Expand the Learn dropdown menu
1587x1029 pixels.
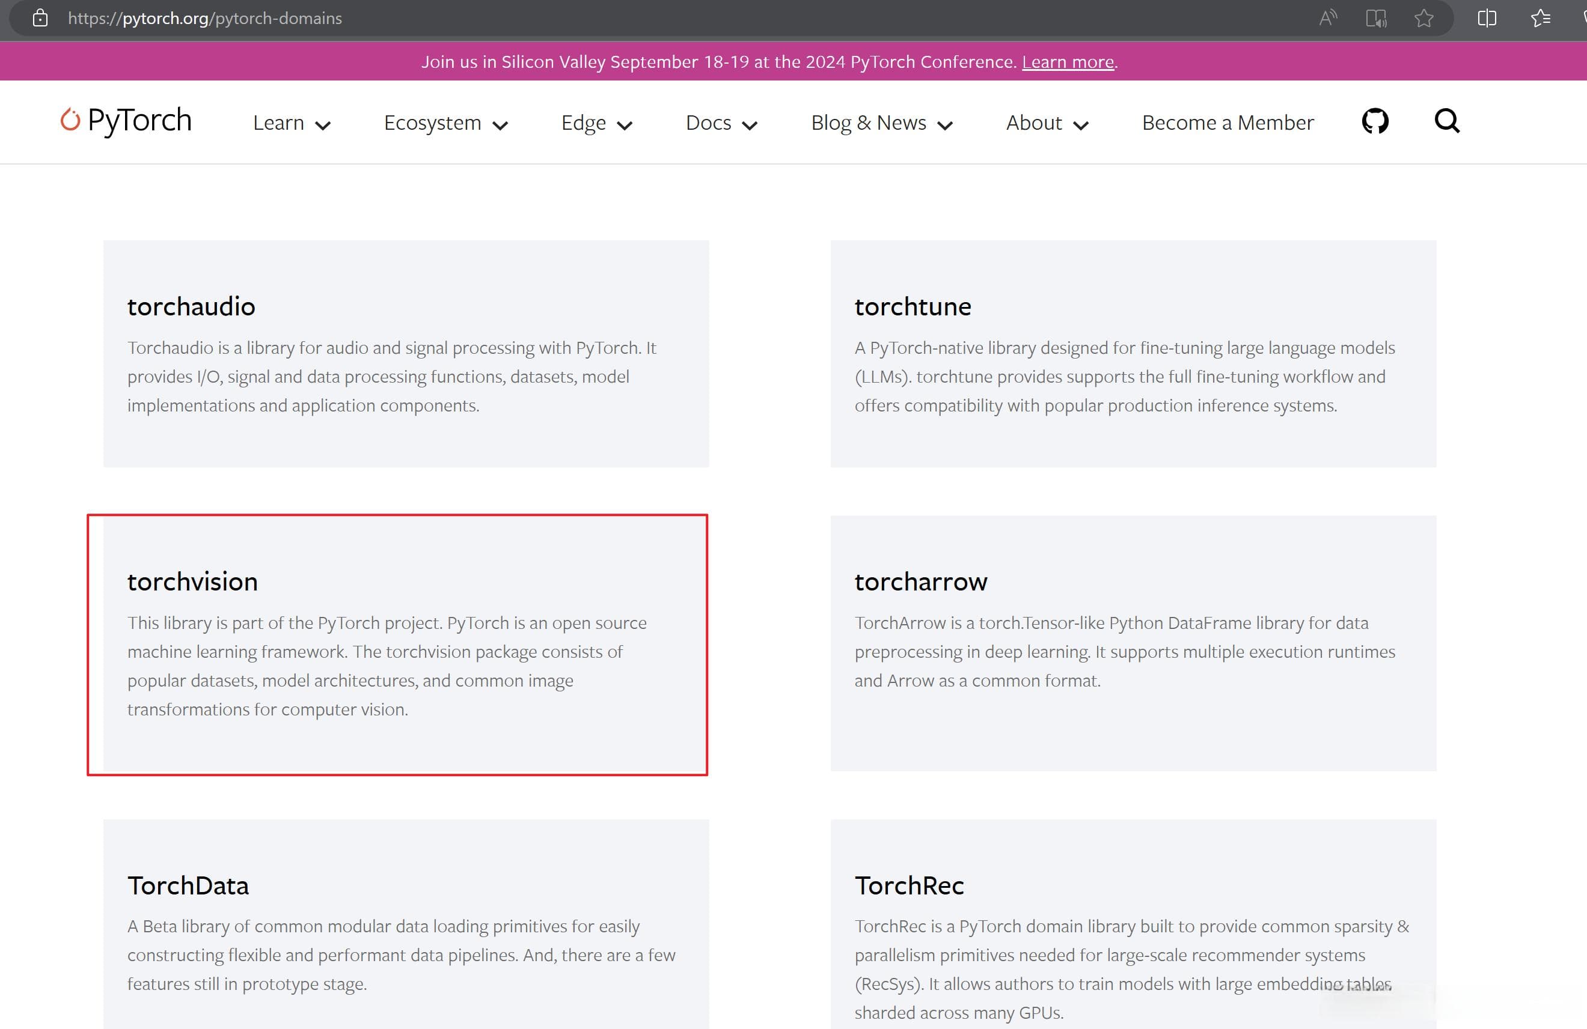292,123
